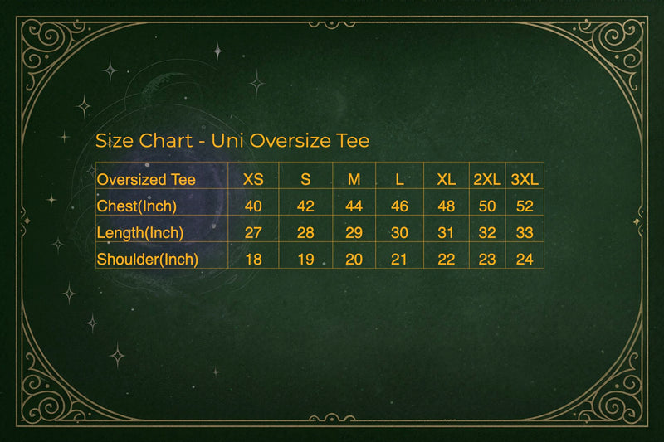
Task: Select the shoulder value 24 cell
Action: pos(525,260)
